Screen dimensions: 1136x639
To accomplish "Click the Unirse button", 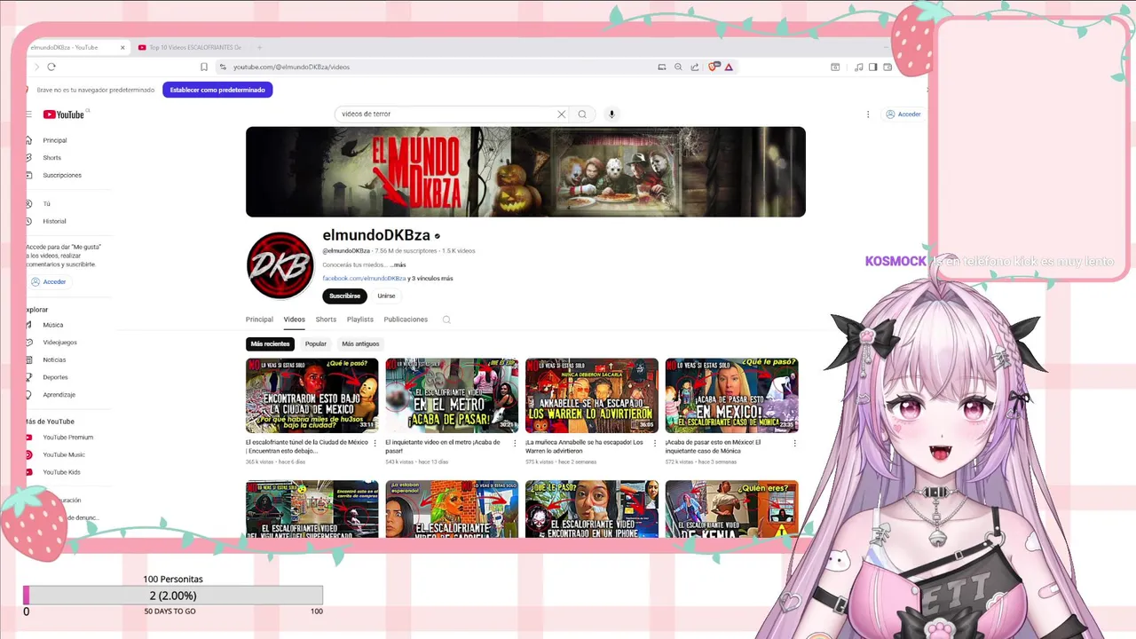I will point(386,296).
